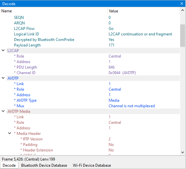Click the value 0x0944 (AVDTP)
Screen dimensions: 186x169
click(x=122, y=73)
